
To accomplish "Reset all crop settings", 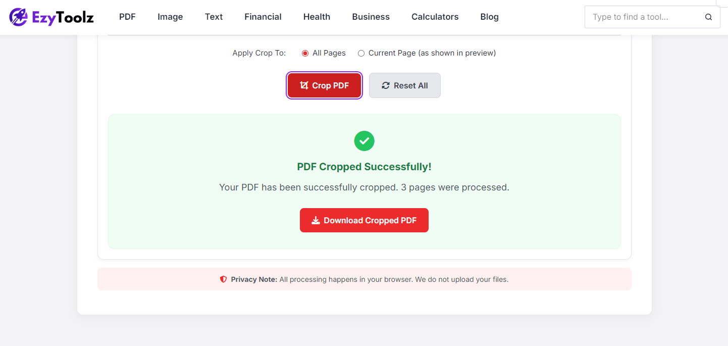I will tap(404, 85).
